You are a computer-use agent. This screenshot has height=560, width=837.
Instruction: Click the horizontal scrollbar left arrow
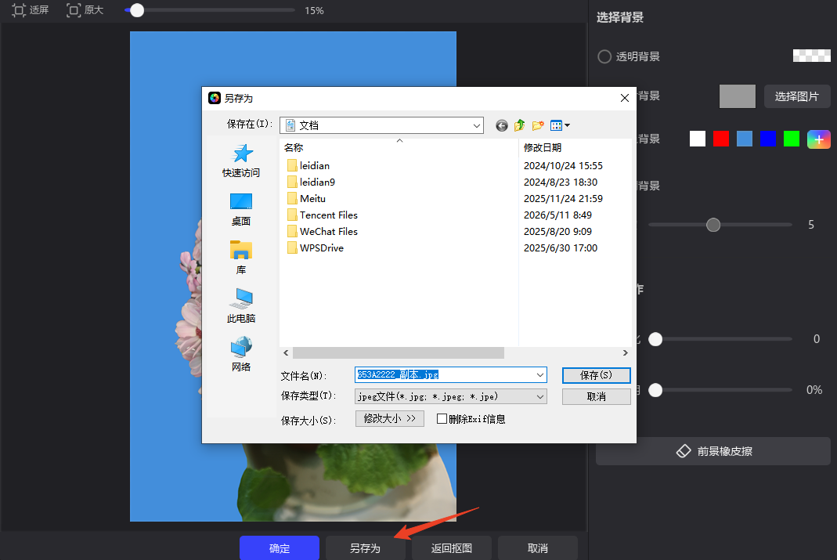coord(286,353)
